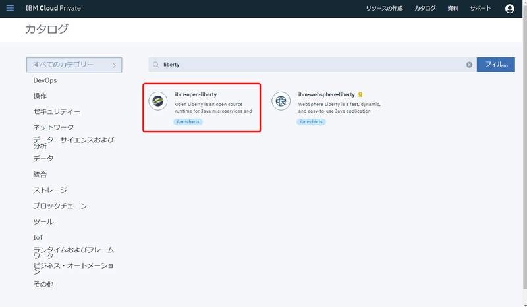Click ibm-charts tag under ibm-open-liberty
527x307 pixels.
(188, 122)
